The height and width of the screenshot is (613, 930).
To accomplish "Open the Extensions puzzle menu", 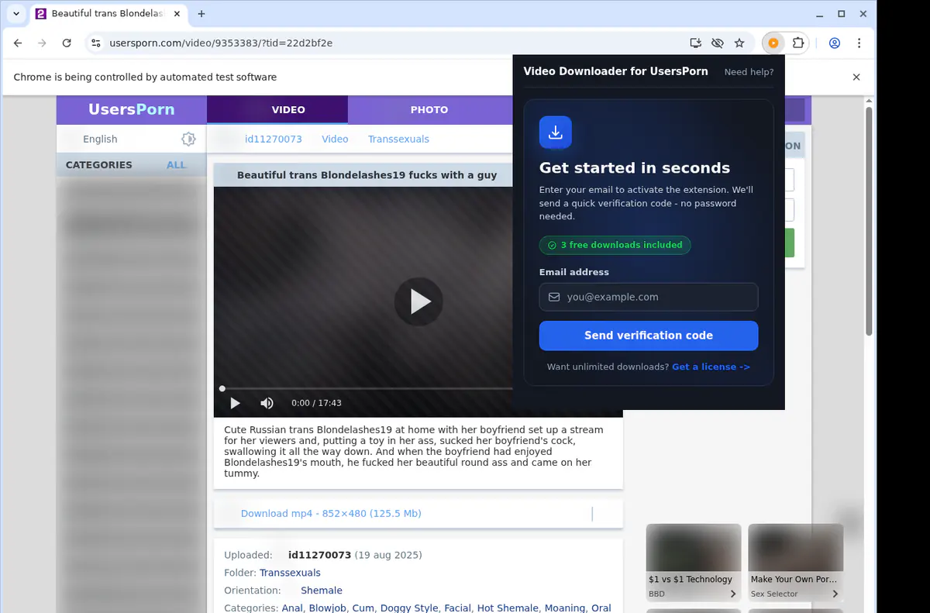I will pyautogui.click(x=798, y=43).
